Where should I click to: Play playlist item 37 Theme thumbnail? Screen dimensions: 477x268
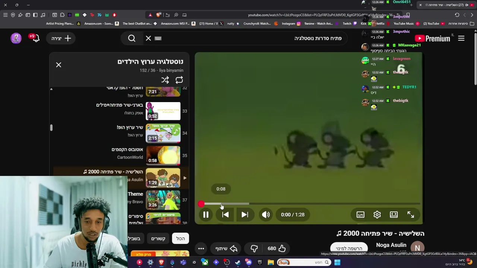163,200
